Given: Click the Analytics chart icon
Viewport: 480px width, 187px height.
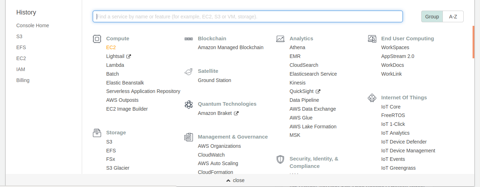Looking at the screenshot, I should click(x=280, y=39).
